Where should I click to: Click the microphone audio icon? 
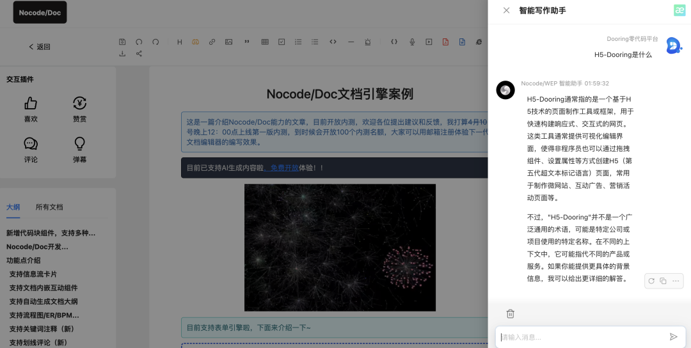coord(412,42)
